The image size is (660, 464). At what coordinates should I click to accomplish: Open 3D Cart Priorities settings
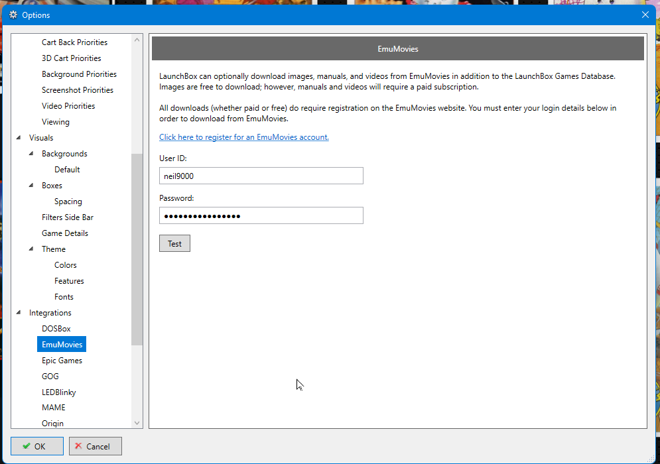coord(72,58)
